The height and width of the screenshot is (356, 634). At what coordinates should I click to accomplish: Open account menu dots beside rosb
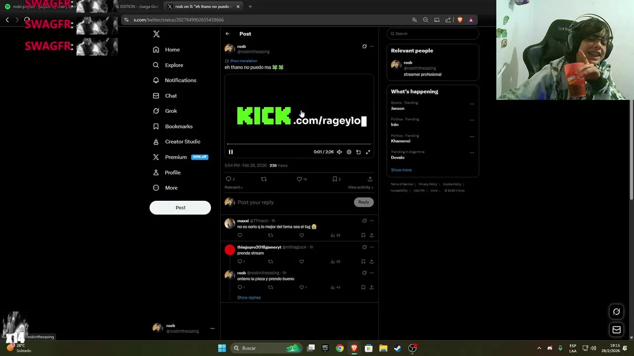[212, 328]
